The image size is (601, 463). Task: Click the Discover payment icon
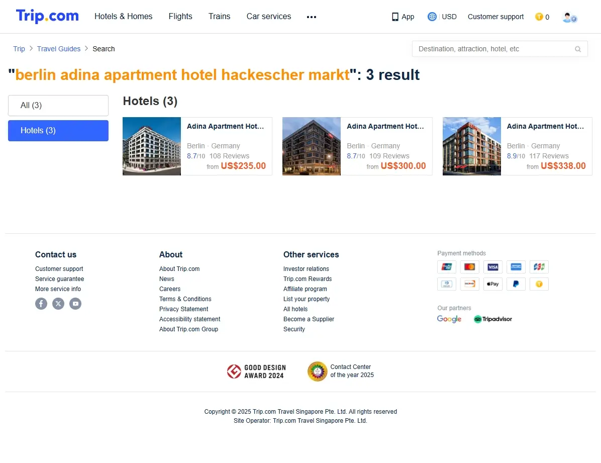point(469,284)
